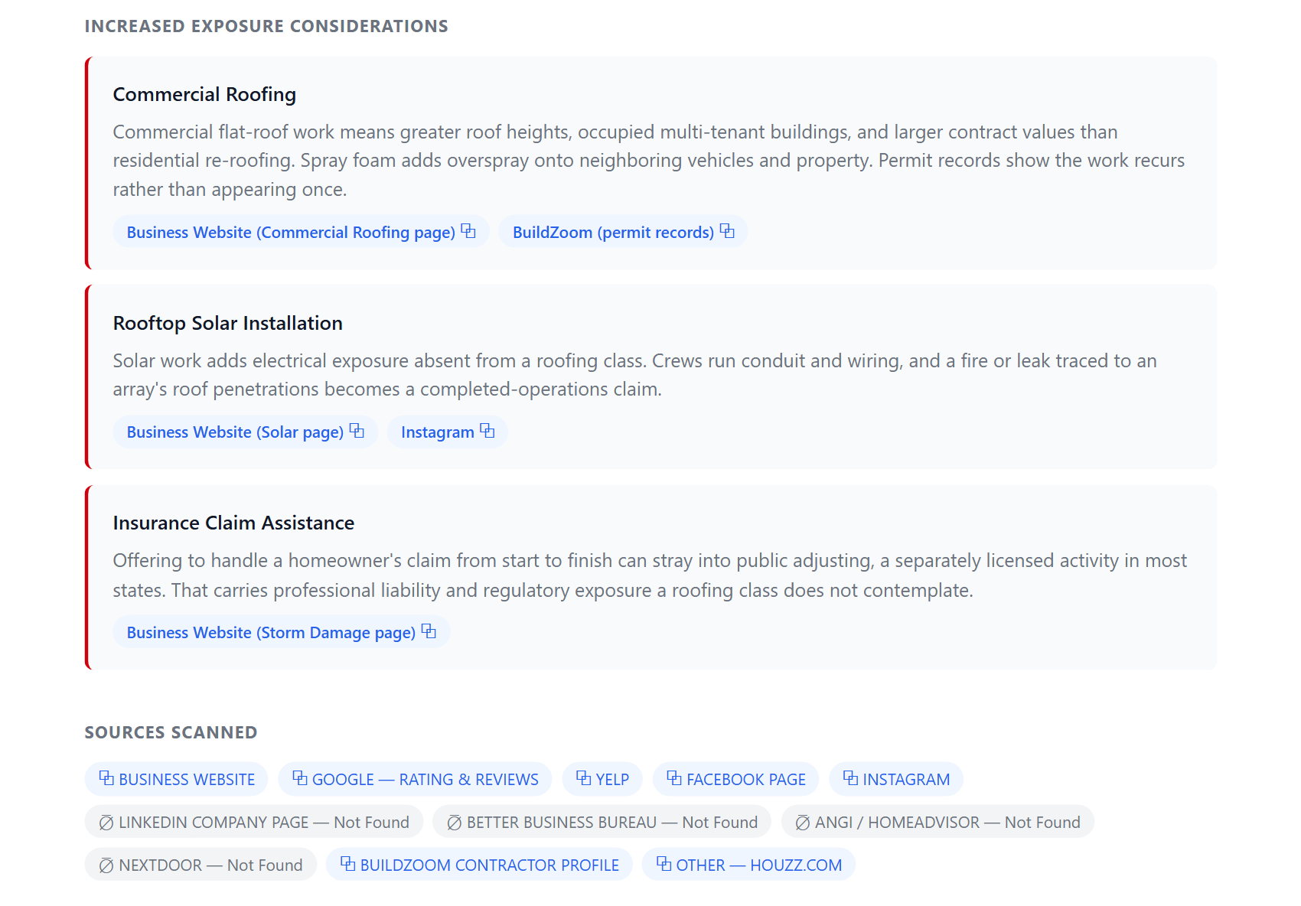Select ANGI / HOMEADVISOR — Not Found chip
This screenshot has width=1301, height=906.
pos(937,822)
